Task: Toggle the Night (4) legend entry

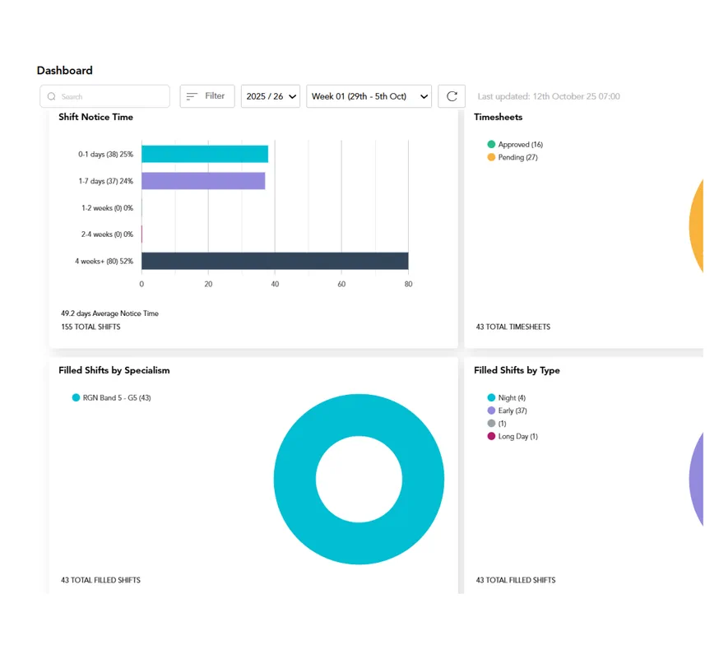Action: pos(507,397)
